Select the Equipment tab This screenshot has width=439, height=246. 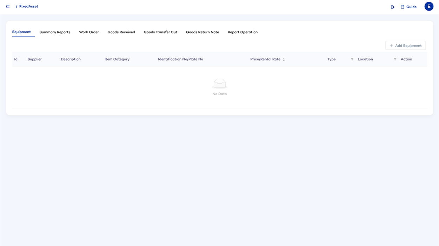coord(21,32)
